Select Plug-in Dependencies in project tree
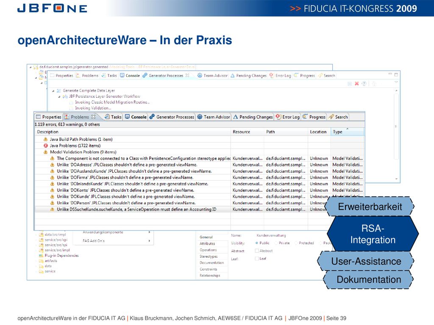The width and height of the screenshot is (434, 325). (58, 256)
